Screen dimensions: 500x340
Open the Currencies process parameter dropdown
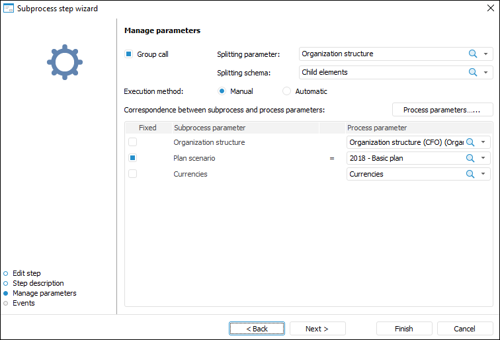click(x=485, y=174)
